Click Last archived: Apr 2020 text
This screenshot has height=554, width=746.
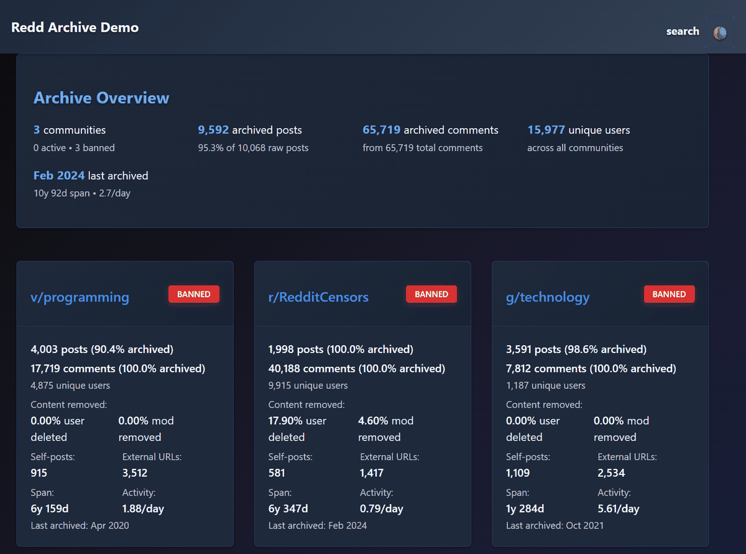pos(80,525)
